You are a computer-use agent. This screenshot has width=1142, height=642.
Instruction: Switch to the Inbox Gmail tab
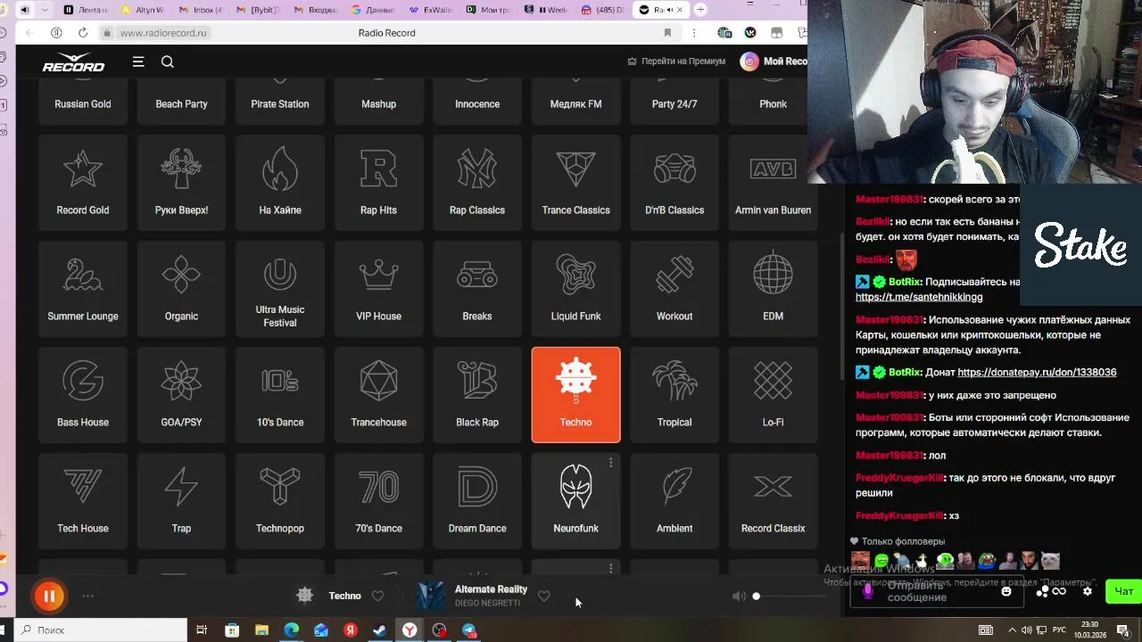200,10
